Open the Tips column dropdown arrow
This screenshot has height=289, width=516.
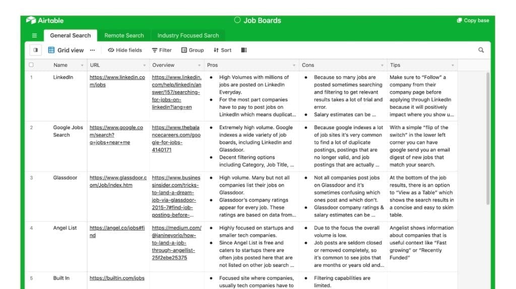[x=453, y=65]
